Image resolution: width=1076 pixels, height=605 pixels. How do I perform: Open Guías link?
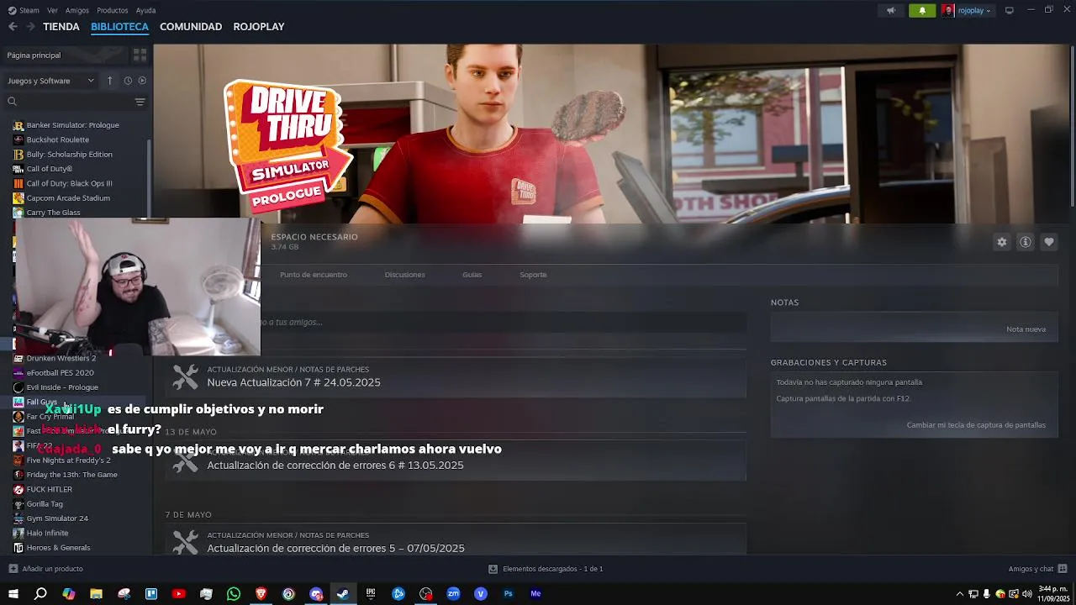(472, 275)
